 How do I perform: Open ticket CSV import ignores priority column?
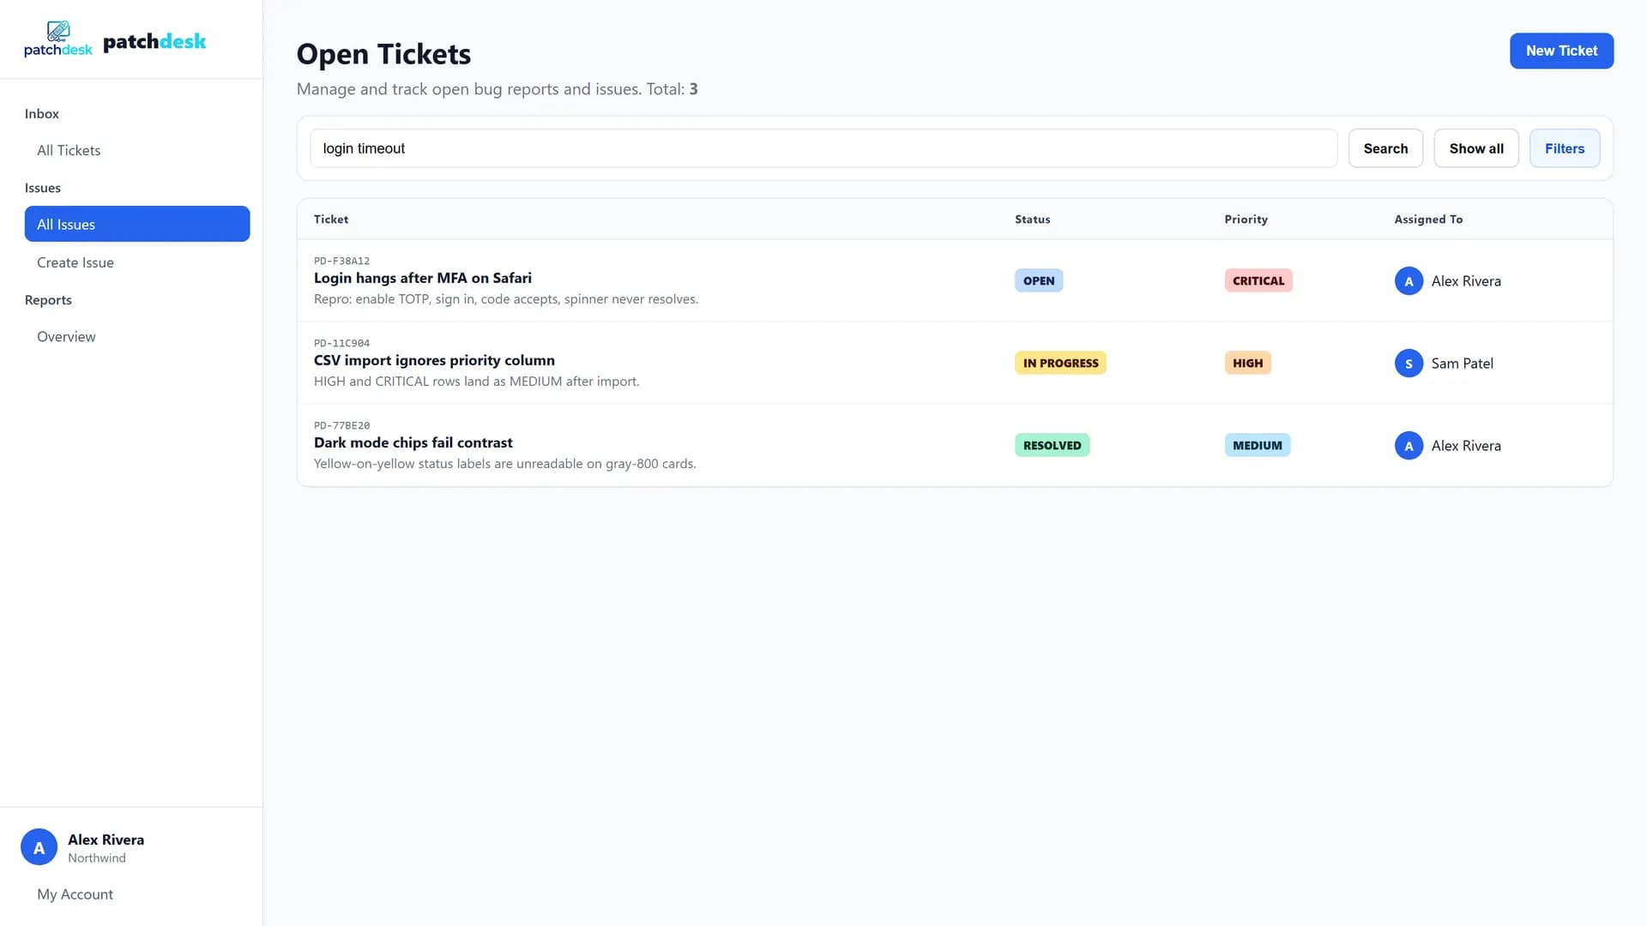[x=434, y=360]
